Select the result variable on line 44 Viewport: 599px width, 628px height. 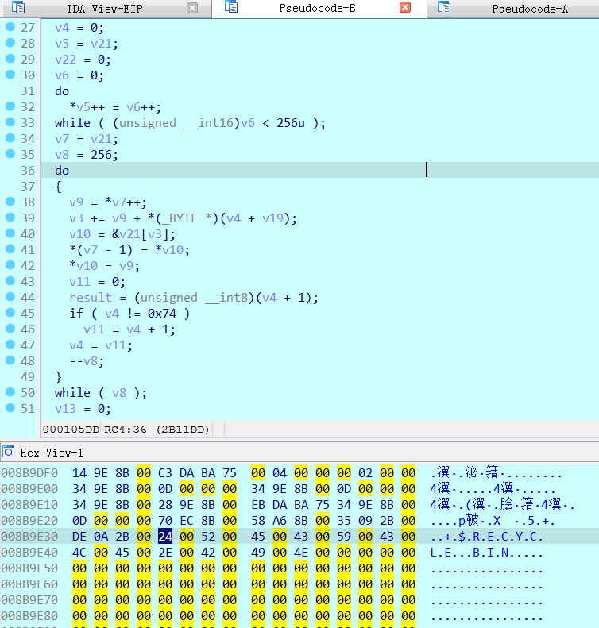(x=91, y=297)
